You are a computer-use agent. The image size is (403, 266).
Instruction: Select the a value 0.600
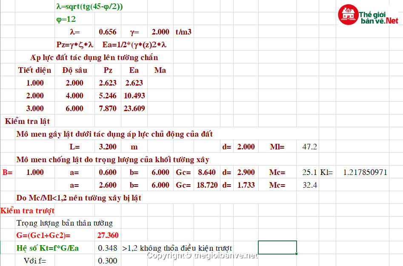tap(108, 172)
